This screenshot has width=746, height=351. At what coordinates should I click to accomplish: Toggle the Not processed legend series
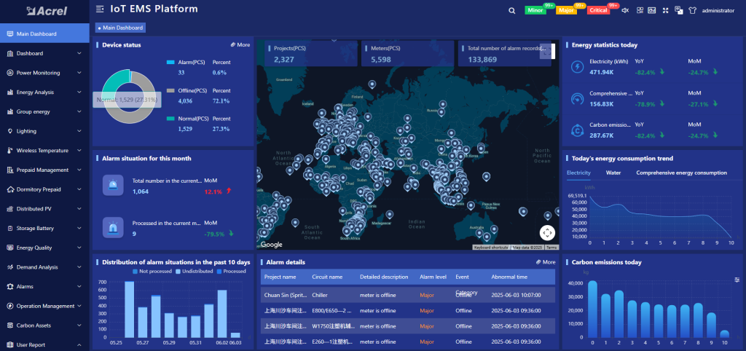(152, 271)
